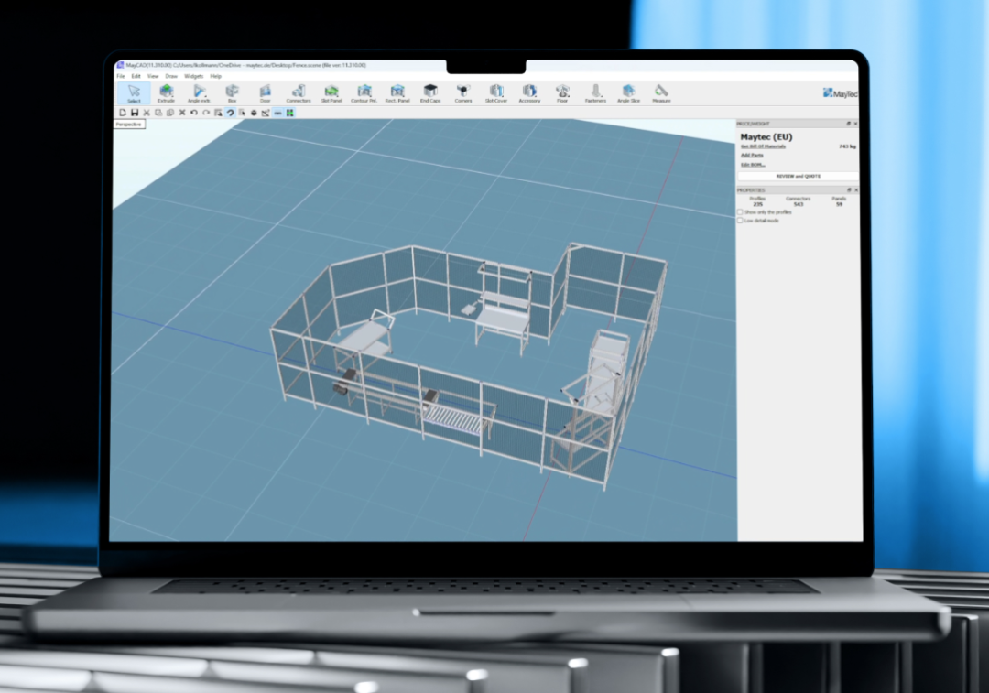The width and height of the screenshot is (989, 693).
Task: Pick the Door tool
Action: (265, 93)
